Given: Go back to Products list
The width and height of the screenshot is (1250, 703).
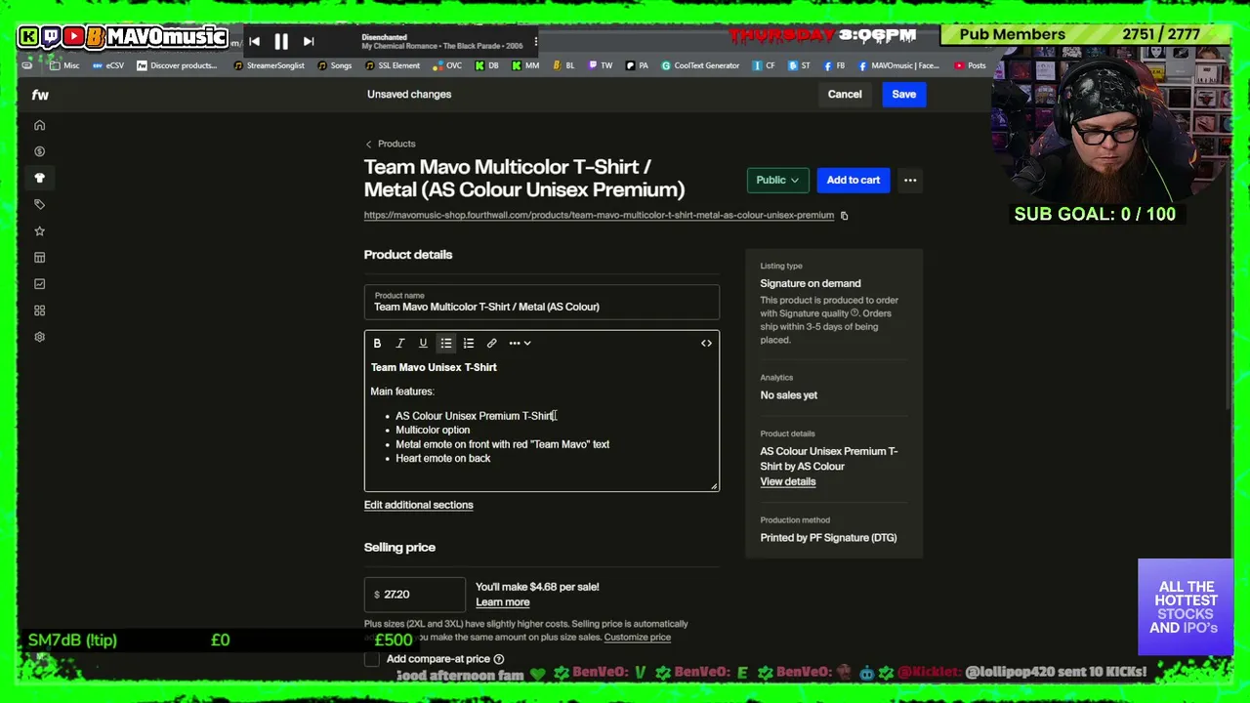Looking at the screenshot, I should point(391,144).
